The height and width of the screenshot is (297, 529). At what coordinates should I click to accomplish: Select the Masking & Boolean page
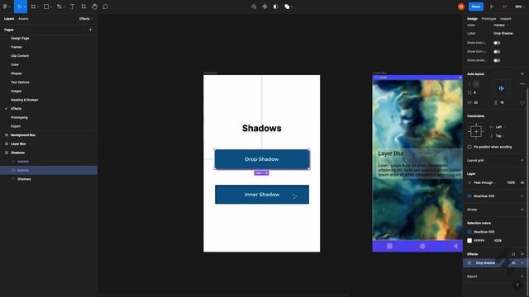pos(24,100)
